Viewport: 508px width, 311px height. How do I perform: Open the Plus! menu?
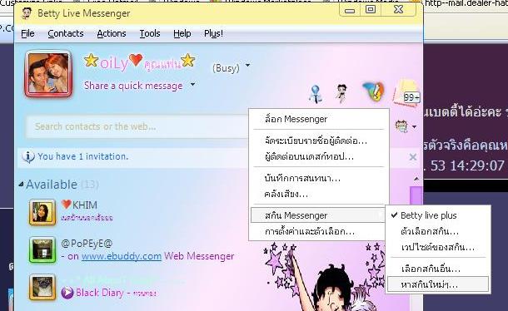[213, 33]
